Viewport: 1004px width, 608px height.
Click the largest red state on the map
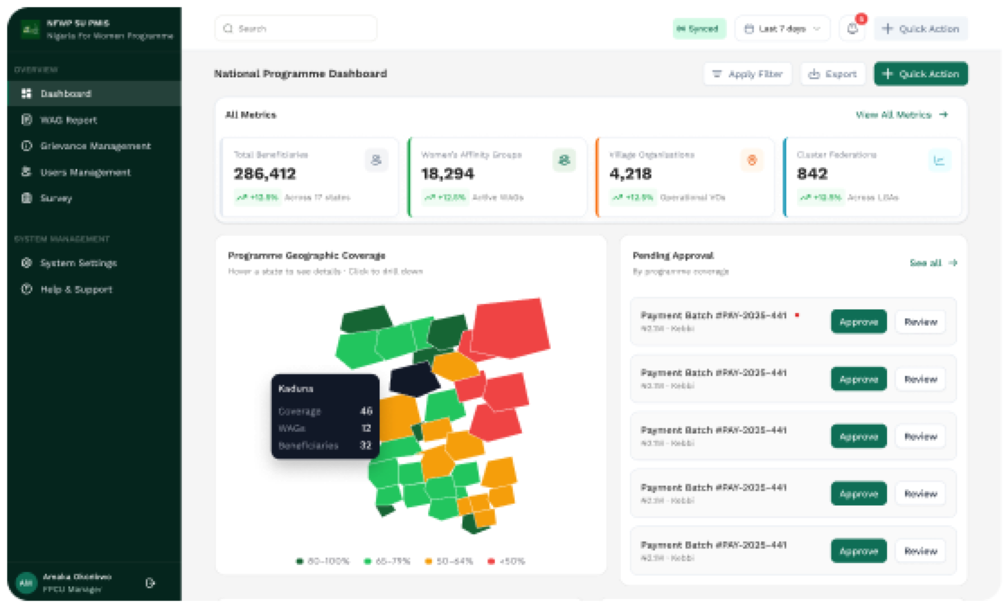pos(510,327)
